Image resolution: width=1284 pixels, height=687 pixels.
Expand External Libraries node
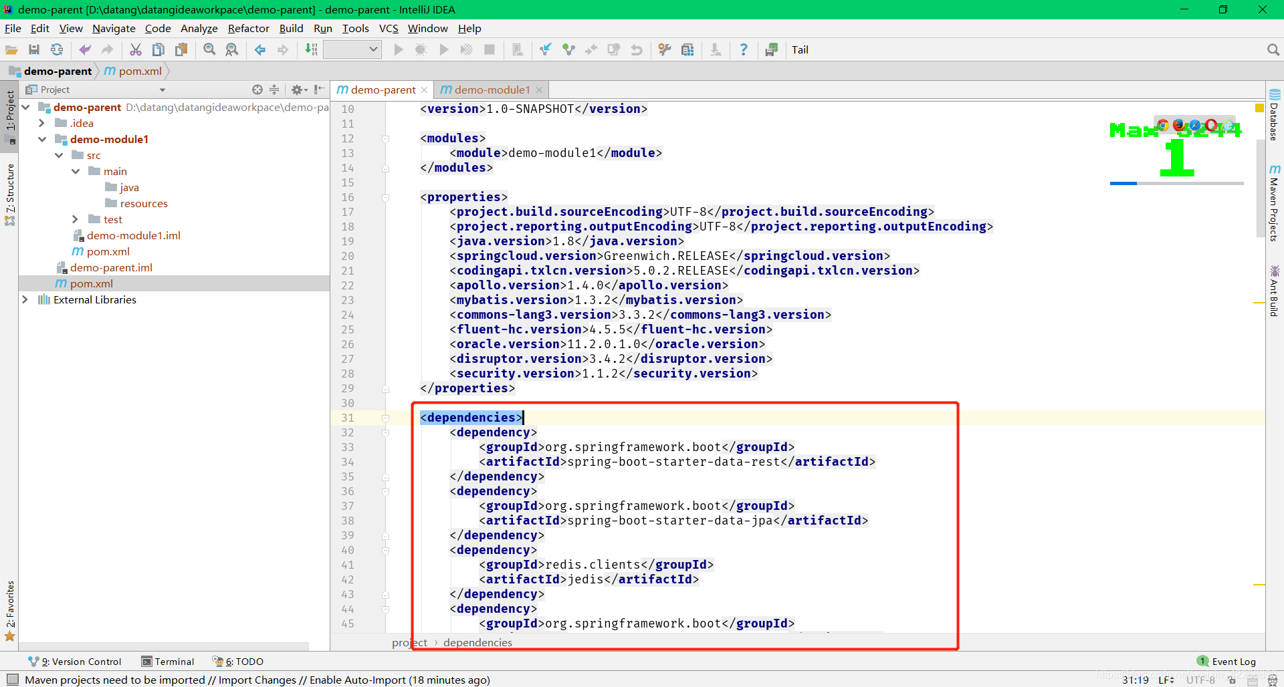pyautogui.click(x=25, y=299)
